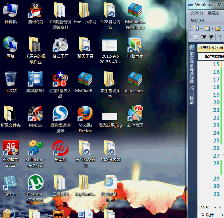The height and width of the screenshot is (218, 224).
Task: Select the 未看完的视频作业 folder
Action: (x=35, y=50)
